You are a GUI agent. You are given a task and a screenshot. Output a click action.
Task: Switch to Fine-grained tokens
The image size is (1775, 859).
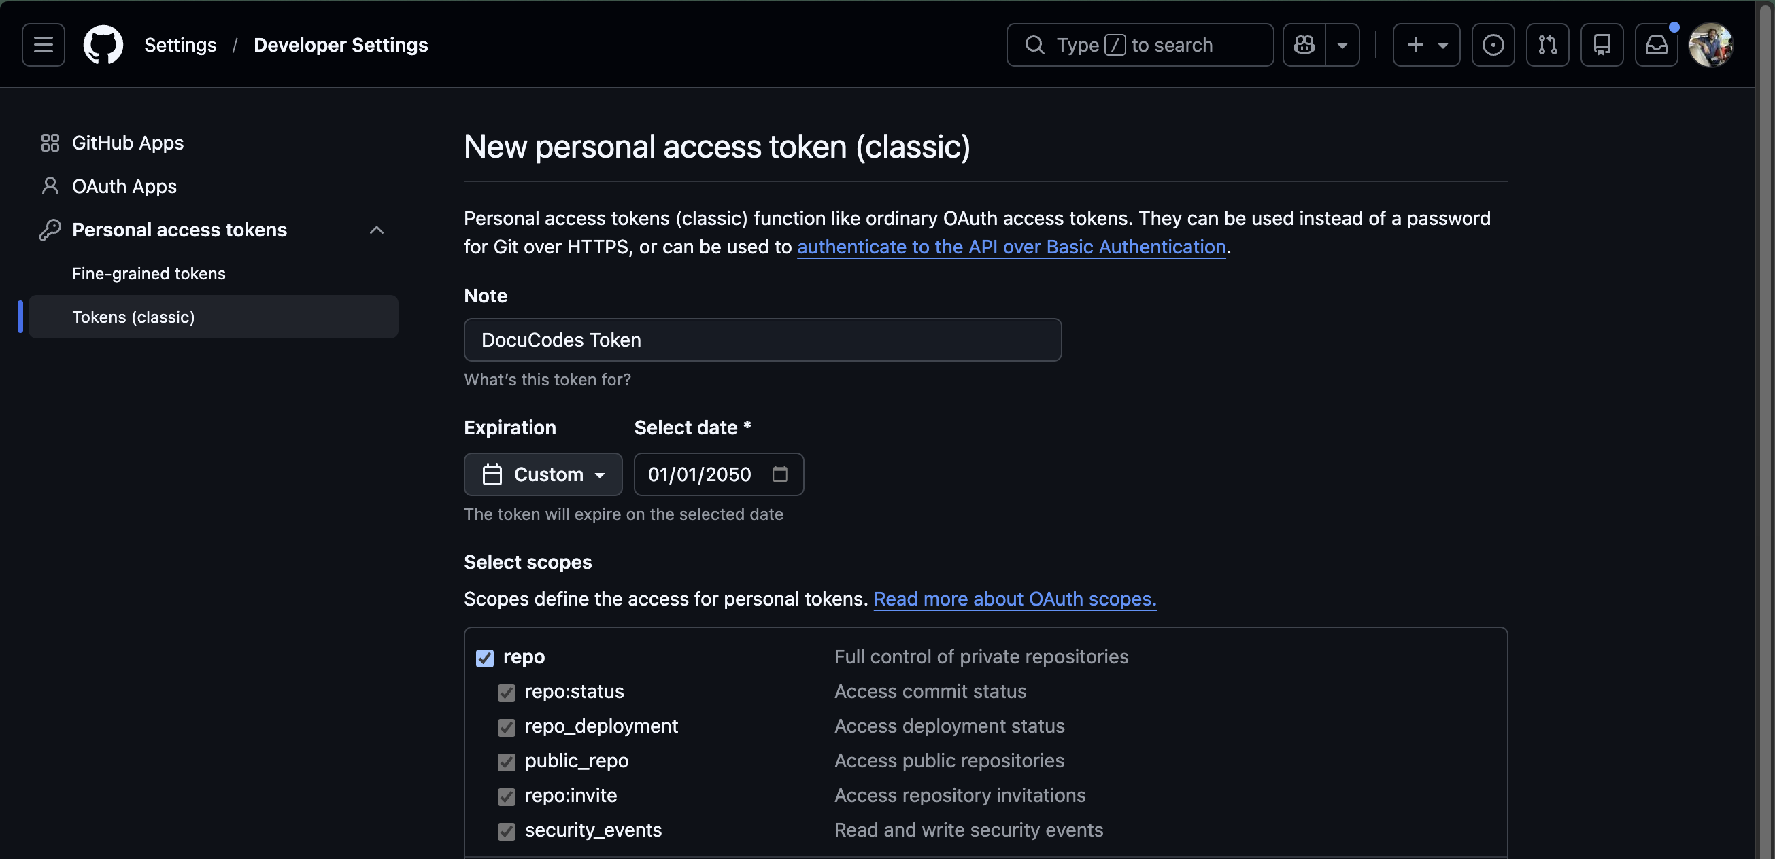(148, 273)
